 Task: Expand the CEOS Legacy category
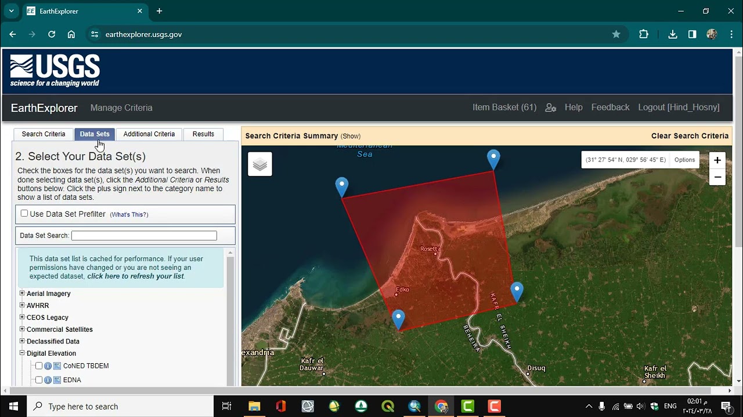coord(22,317)
